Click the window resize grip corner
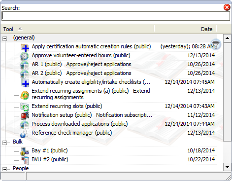232x181 pixels. click(229, 178)
